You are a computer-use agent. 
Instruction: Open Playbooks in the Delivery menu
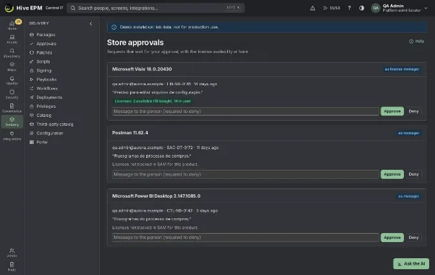tap(47, 79)
